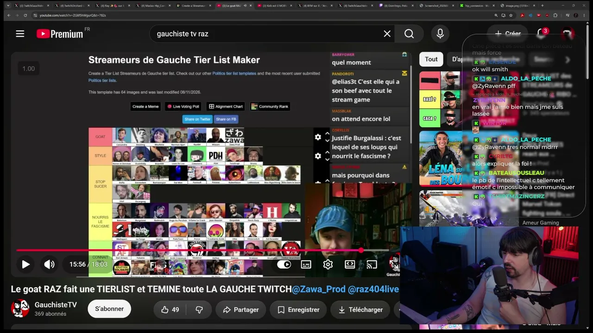Open the account avatar menu
593x333 pixels.
coord(567,34)
